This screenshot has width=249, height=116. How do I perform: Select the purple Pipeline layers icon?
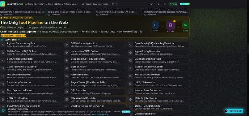point(171,25)
